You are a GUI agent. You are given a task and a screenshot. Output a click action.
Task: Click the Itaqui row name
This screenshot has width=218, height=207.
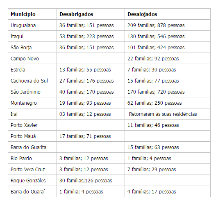(x=17, y=37)
